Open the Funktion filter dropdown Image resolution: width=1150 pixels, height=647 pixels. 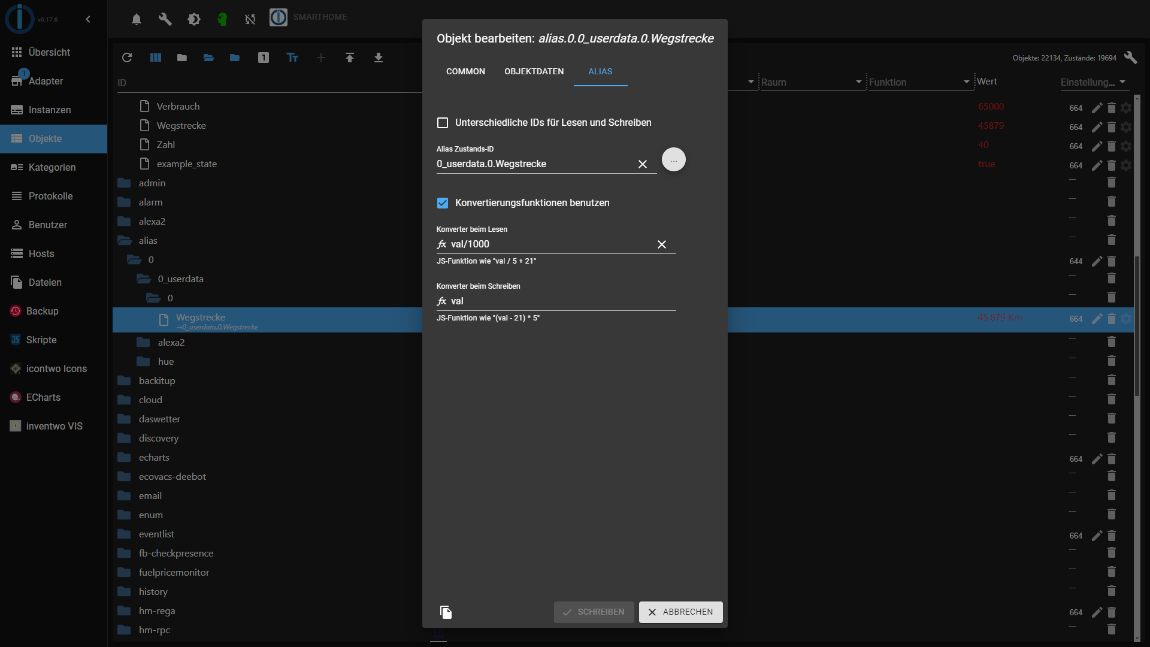pos(966,82)
